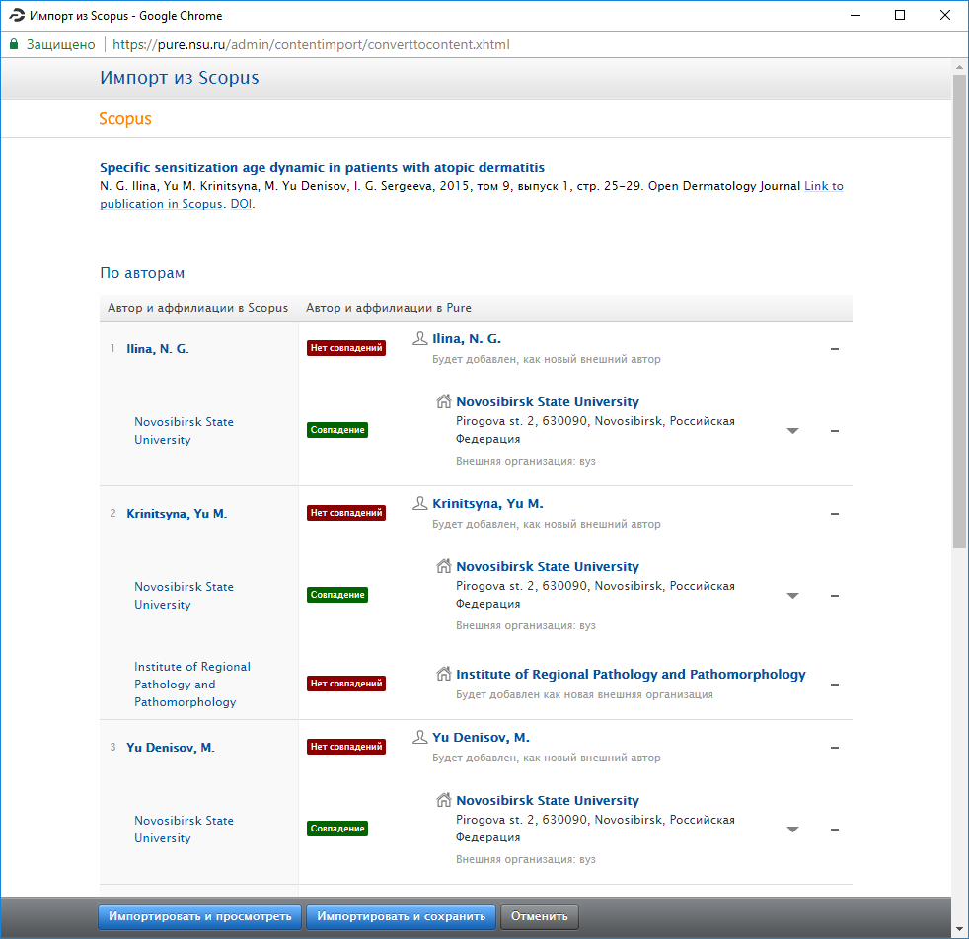This screenshot has height=939, width=969.
Task: Remove the Ilina, N. G. author match via minus
Action: [x=834, y=349]
